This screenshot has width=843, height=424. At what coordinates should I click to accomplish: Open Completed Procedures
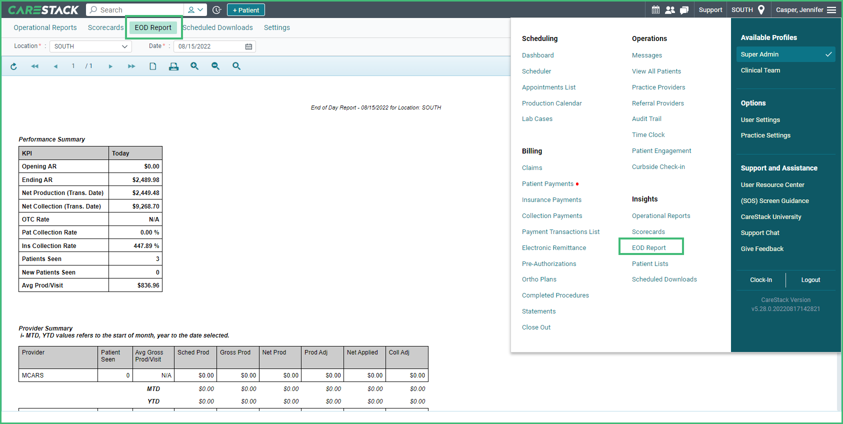click(x=555, y=295)
